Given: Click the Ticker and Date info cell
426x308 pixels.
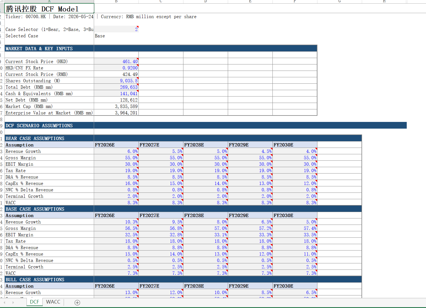Looking at the screenshot, I should [49, 16].
